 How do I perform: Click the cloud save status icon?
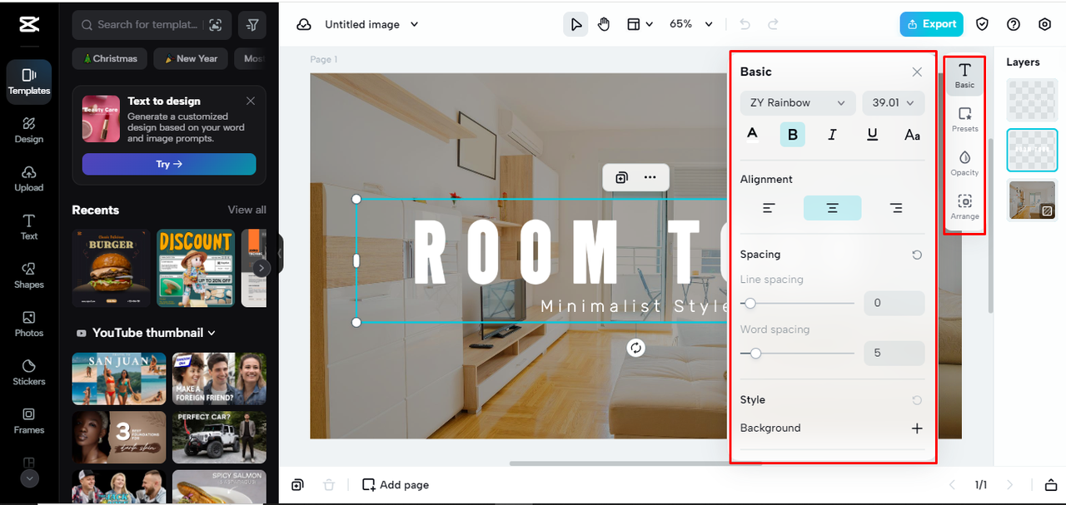click(x=304, y=25)
